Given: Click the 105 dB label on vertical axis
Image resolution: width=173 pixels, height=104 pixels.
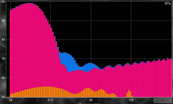Looking at the screenshot, I should 5,2.
